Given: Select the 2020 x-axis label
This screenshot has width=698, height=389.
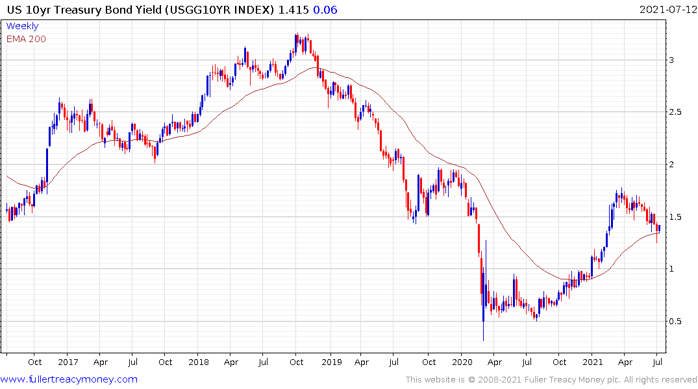Looking at the screenshot, I should 462,362.
